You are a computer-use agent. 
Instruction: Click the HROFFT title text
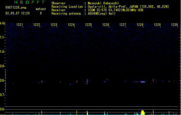click(x=29, y=2)
